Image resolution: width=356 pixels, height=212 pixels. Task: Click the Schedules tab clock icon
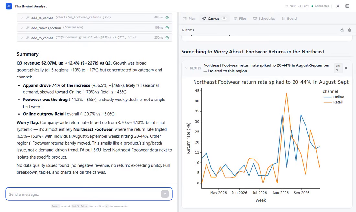point(255,18)
